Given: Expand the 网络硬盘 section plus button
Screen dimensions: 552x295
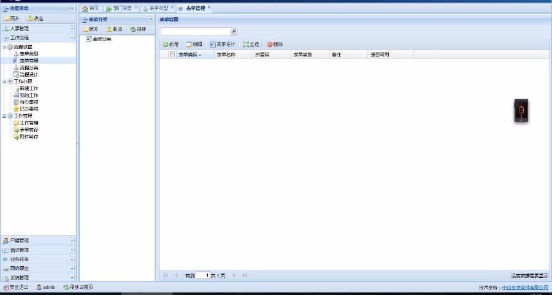Looking at the screenshot, I should coord(72,269).
